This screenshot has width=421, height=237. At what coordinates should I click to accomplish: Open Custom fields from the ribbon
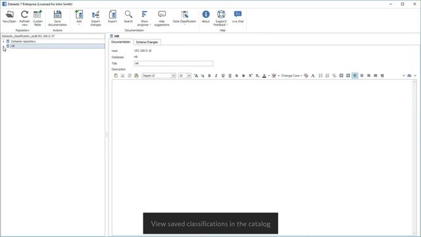point(37,18)
